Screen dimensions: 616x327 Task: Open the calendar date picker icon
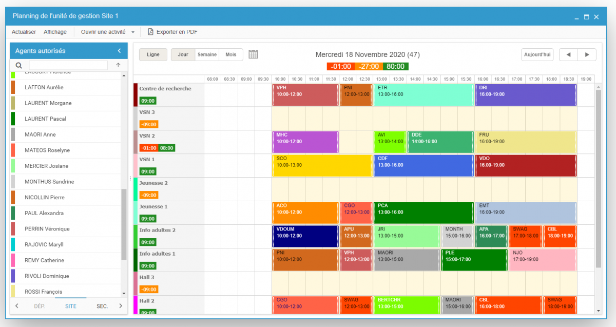(x=253, y=54)
